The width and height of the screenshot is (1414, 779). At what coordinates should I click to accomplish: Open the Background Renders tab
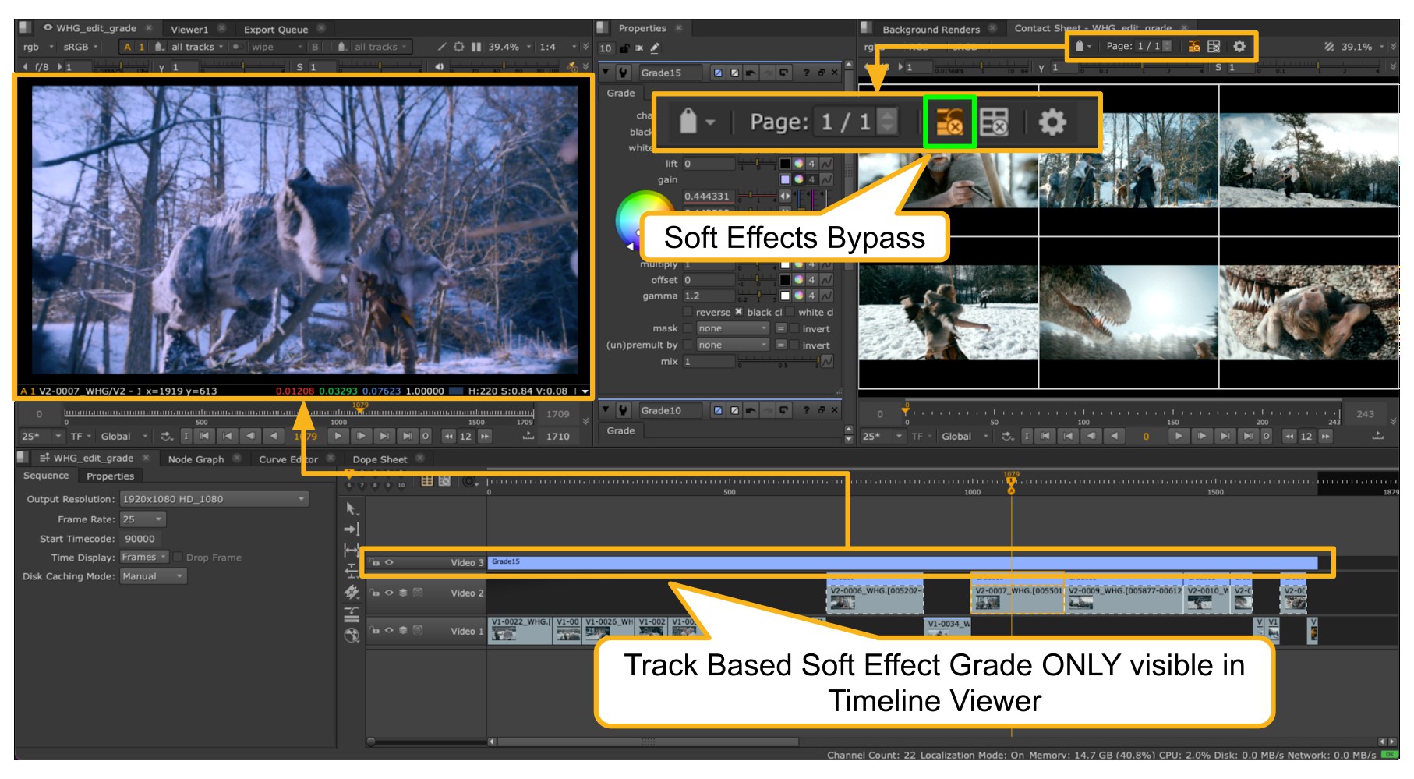931,29
